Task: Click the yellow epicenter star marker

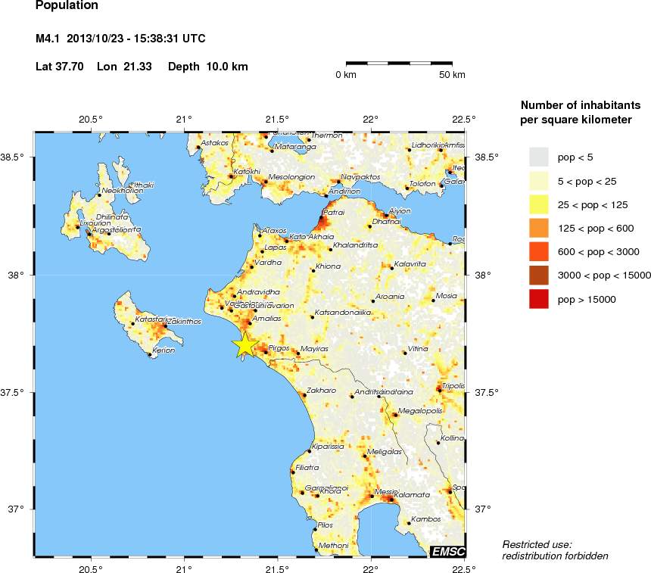Action: (244, 344)
